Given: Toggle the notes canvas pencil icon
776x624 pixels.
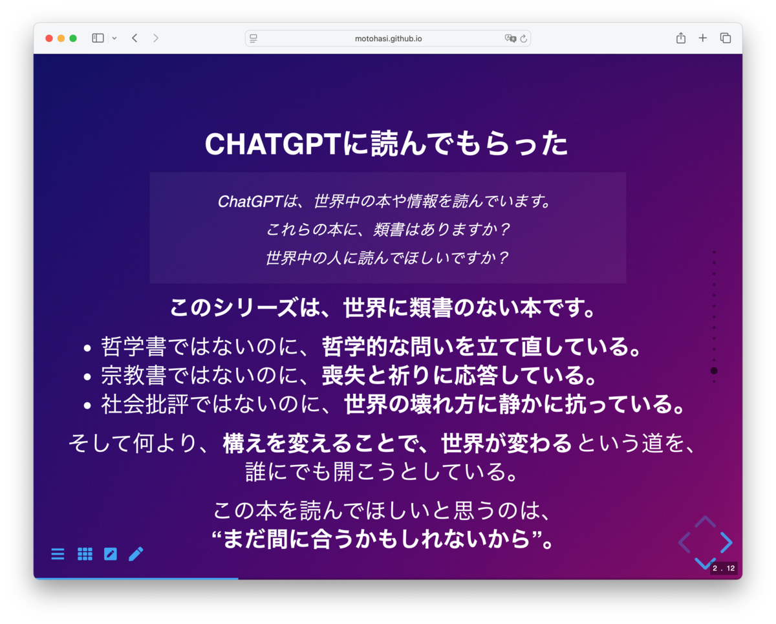Looking at the screenshot, I should (136, 554).
